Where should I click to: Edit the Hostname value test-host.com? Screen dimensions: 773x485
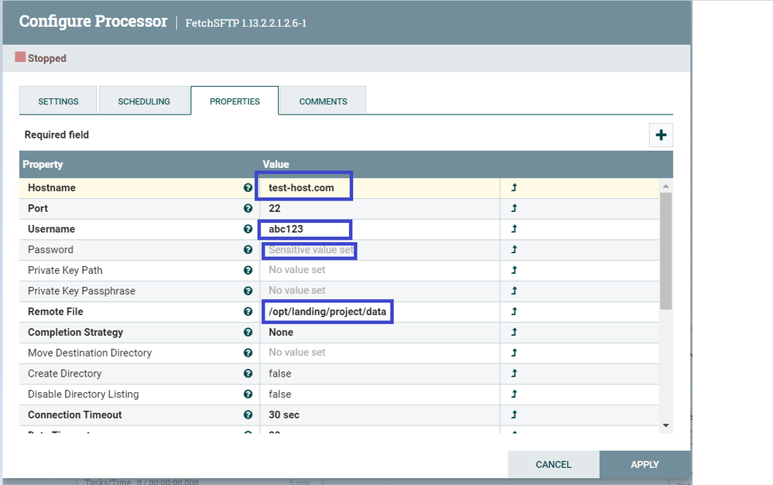coord(302,188)
